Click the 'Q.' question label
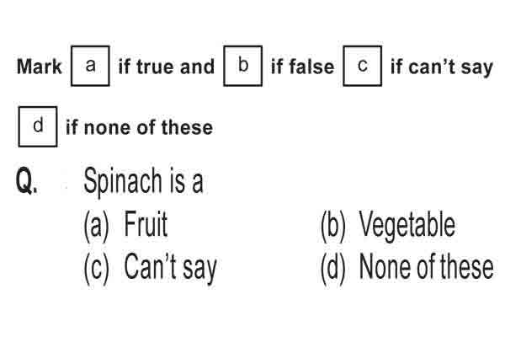 click(x=26, y=181)
